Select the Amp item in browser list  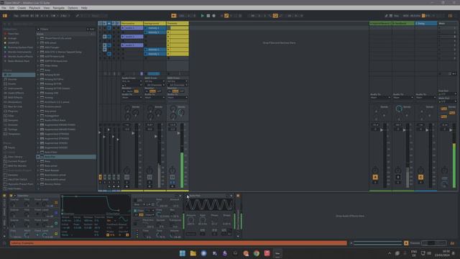pos(47,71)
